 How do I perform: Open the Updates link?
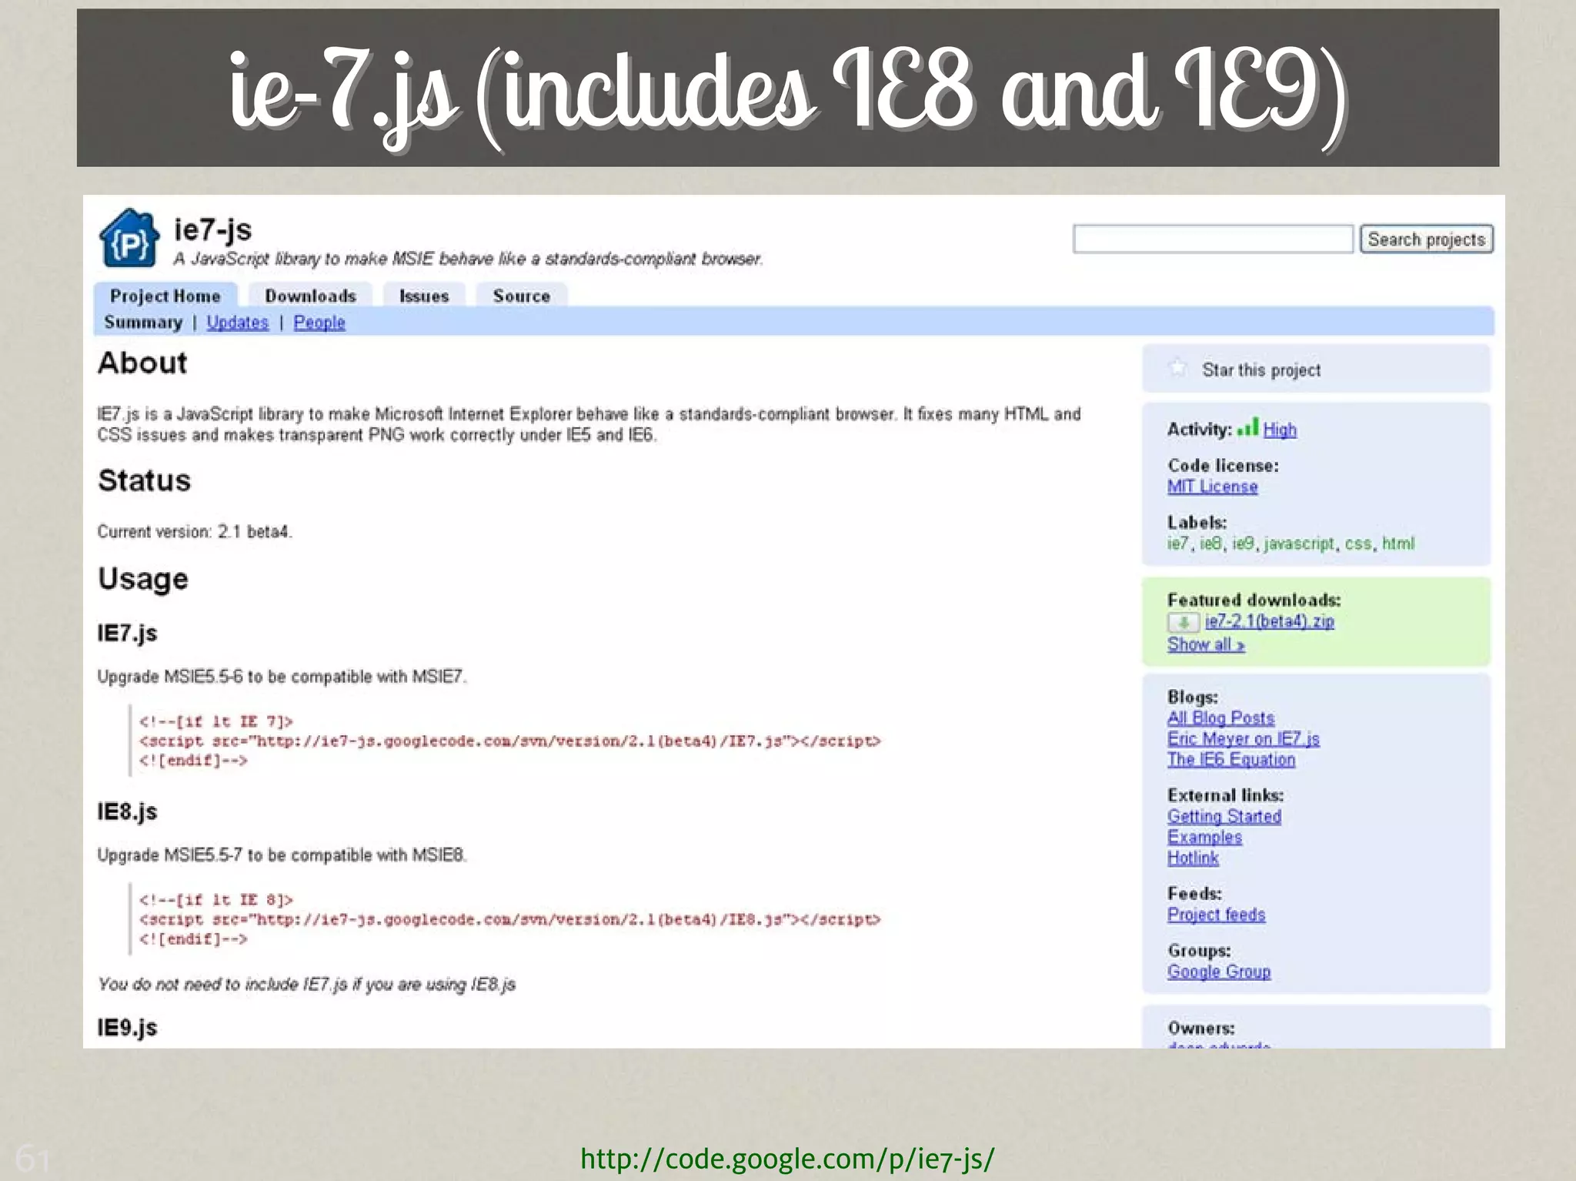pyautogui.click(x=237, y=323)
